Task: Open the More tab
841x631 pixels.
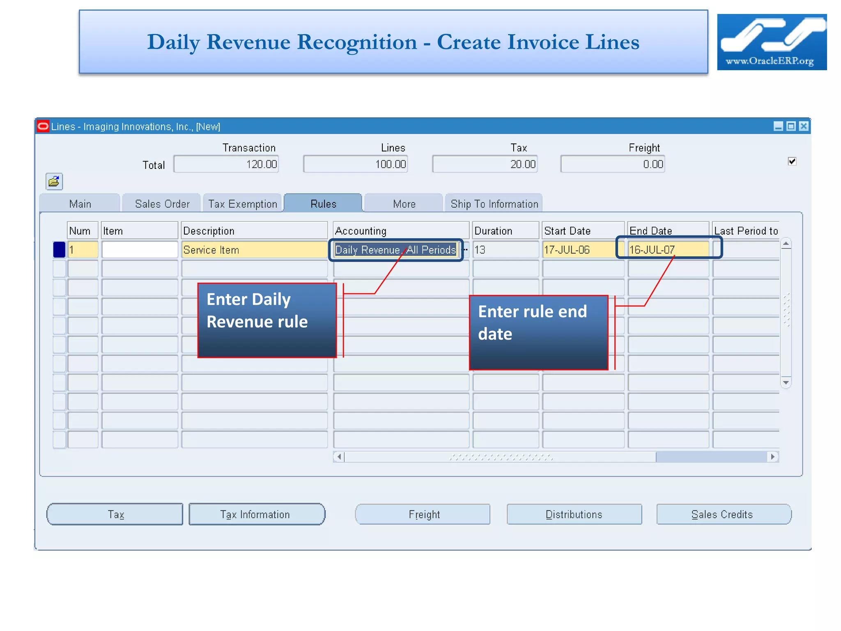Action: pyautogui.click(x=404, y=204)
